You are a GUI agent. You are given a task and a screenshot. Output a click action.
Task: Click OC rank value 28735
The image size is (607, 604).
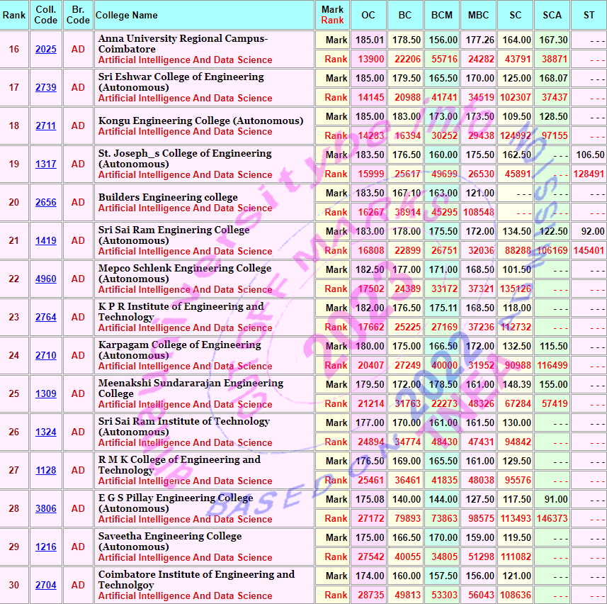click(x=371, y=595)
